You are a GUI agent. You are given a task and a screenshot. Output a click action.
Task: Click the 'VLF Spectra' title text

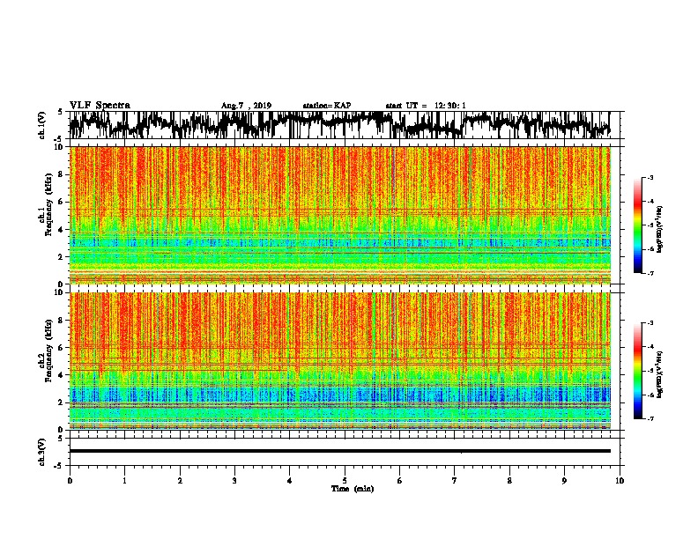pyautogui.click(x=100, y=106)
